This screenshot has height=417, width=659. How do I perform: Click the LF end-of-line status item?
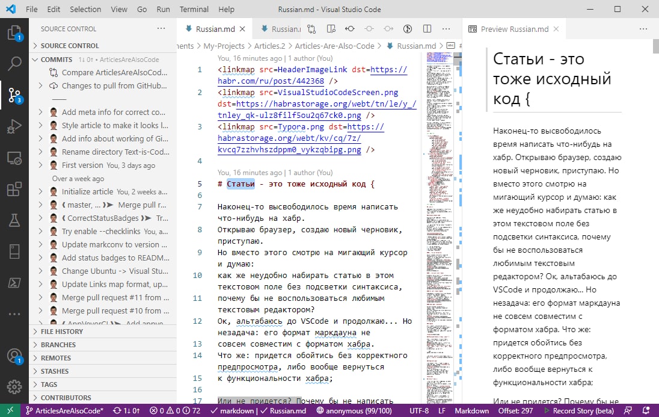442,410
